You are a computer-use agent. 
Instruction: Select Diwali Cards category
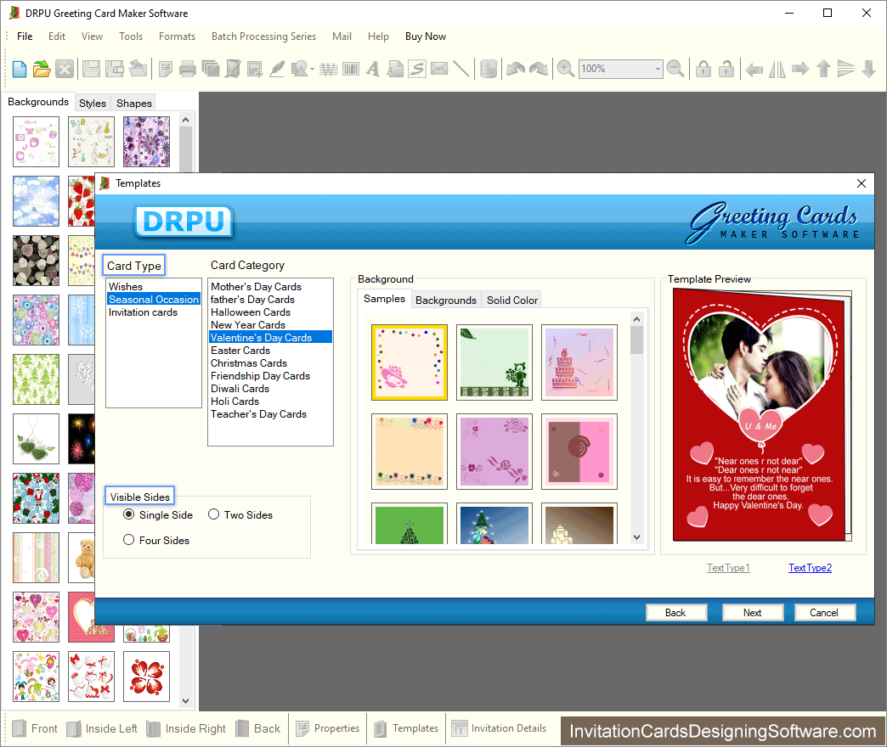pos(270,389)
